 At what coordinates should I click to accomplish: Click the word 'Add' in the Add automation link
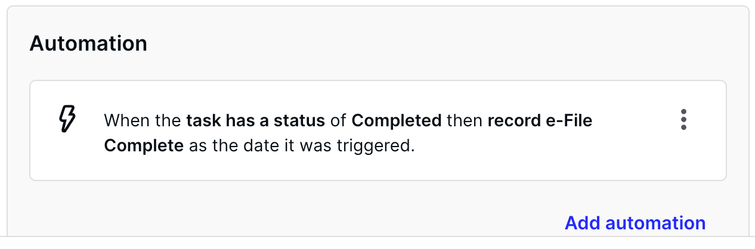[x=582, y=223]
